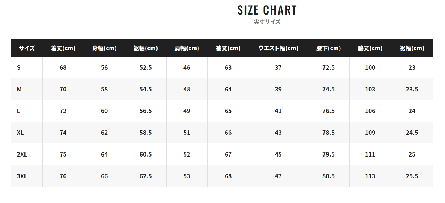Select the 着丈(cm) column header
The width and height of the screenshot is (445, 203).
click(63, 48)
